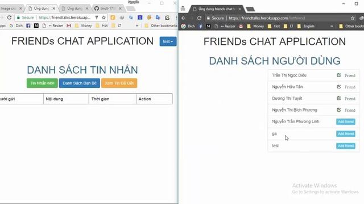
Task: Close friends chat tab in right window
Action: click(239, 9)
